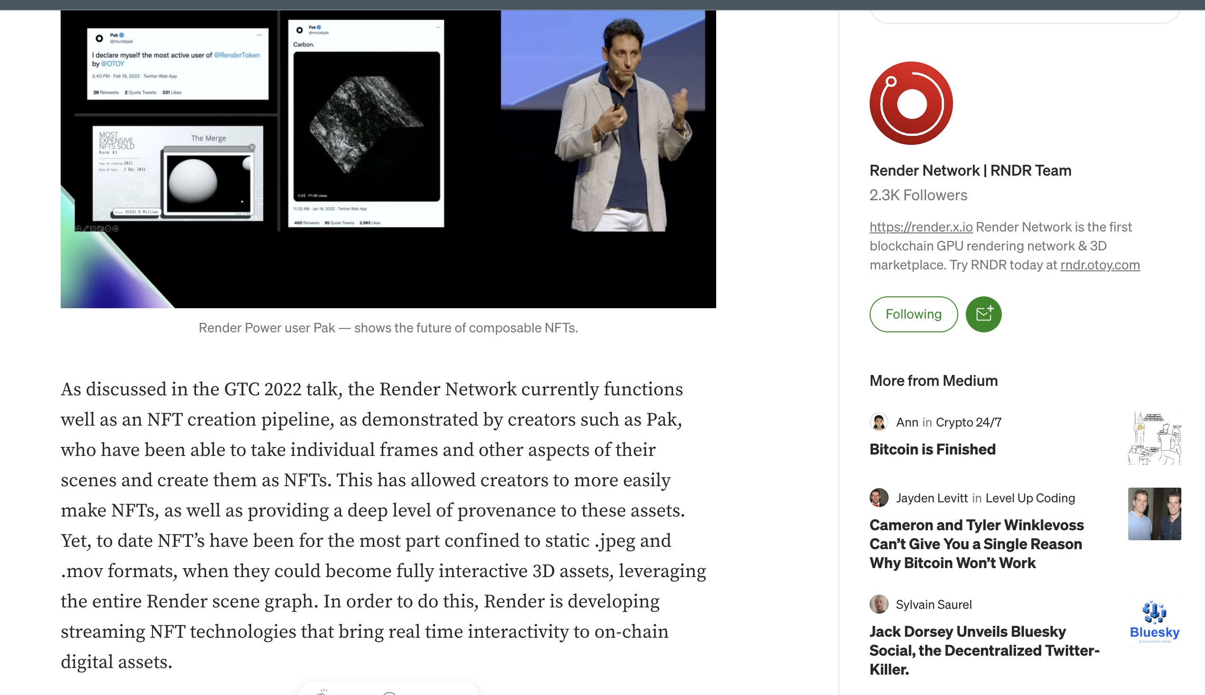This screenshot has height=695, width=1205.
Task: Open the Jack Dorsey Unveils Bluesky article title
Action: (983, 650)
